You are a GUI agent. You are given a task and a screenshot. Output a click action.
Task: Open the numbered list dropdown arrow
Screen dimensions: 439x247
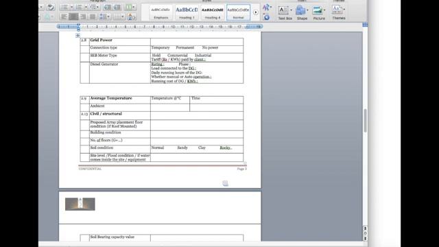point(86,7)
